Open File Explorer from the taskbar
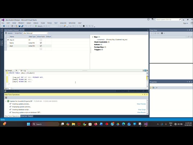The height and width of the screenshot is (145, 193). tap(74, 124)
